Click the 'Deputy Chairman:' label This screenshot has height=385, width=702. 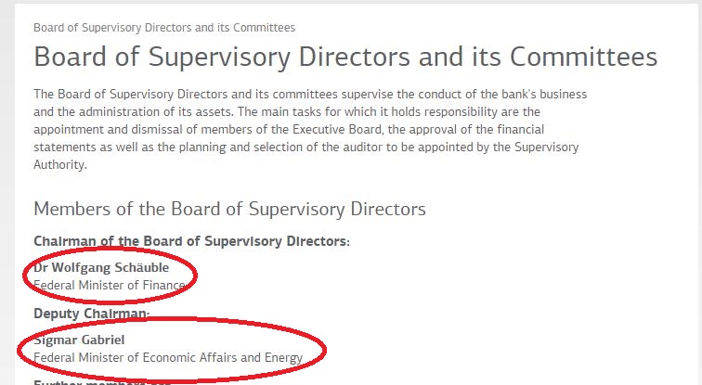91,314
